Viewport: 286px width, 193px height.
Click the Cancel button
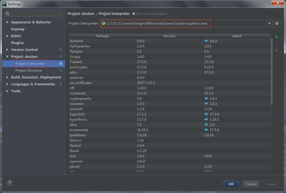click(x=251, y=184)
